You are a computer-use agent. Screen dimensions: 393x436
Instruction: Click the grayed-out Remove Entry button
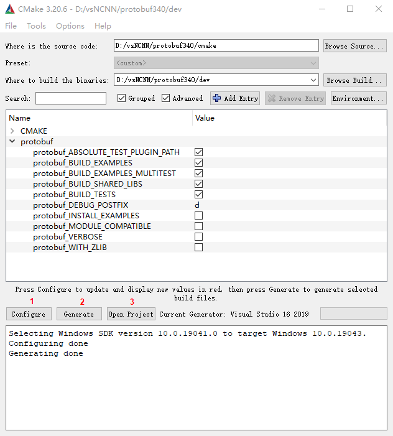tap(295, 98)
